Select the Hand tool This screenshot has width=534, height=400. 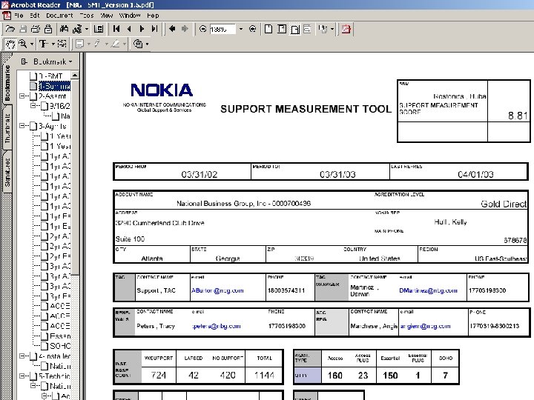tap(10, 44)
